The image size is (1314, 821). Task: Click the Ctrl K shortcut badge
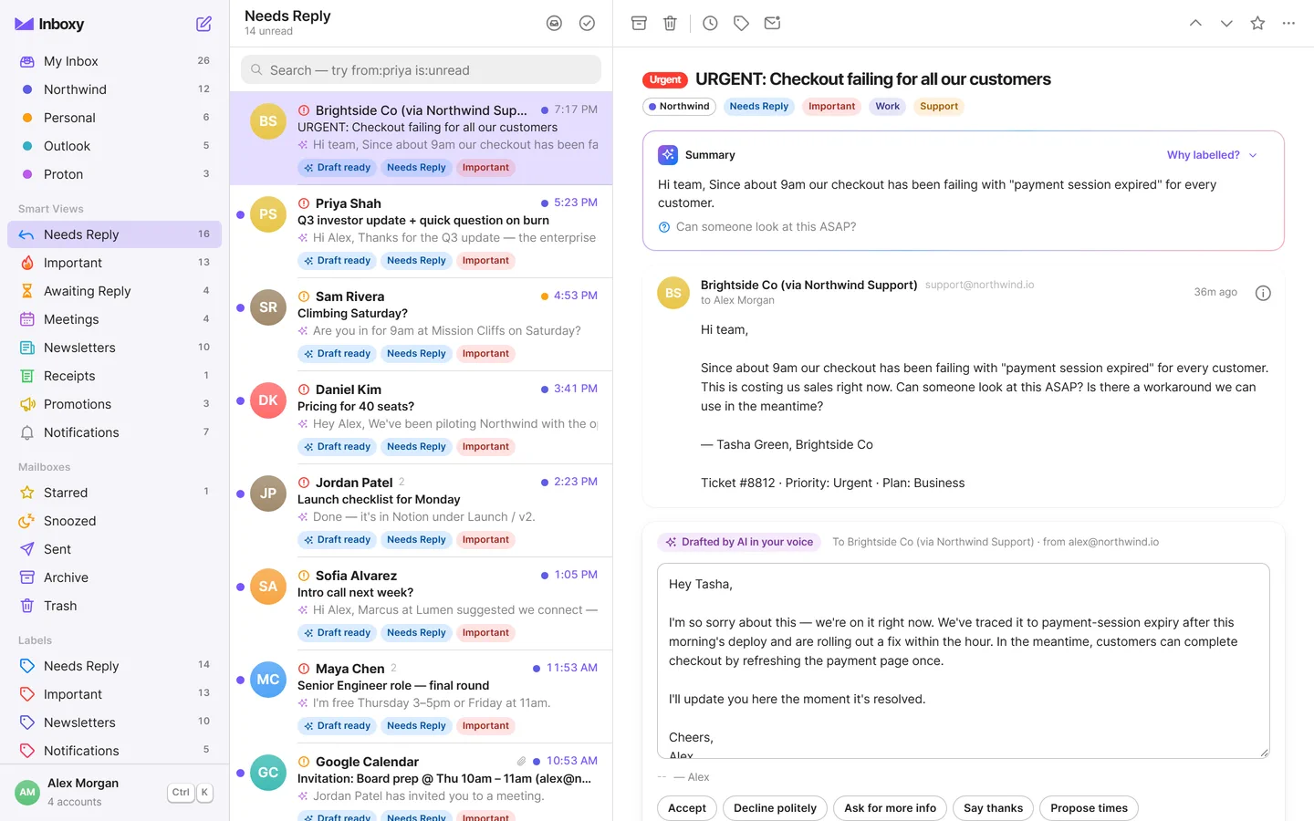(x=190, y=792)
